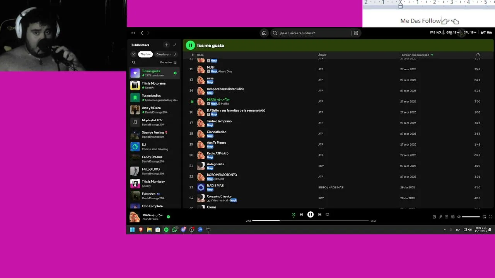Open Arte y Música playlist
The image size is (495, 278).
point(154,110)
